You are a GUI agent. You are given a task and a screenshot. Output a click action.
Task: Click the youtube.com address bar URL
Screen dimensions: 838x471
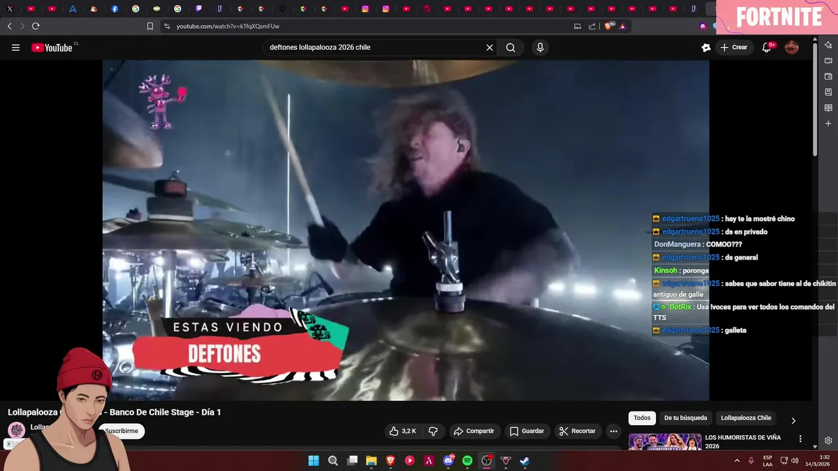[x=228, y=26]
